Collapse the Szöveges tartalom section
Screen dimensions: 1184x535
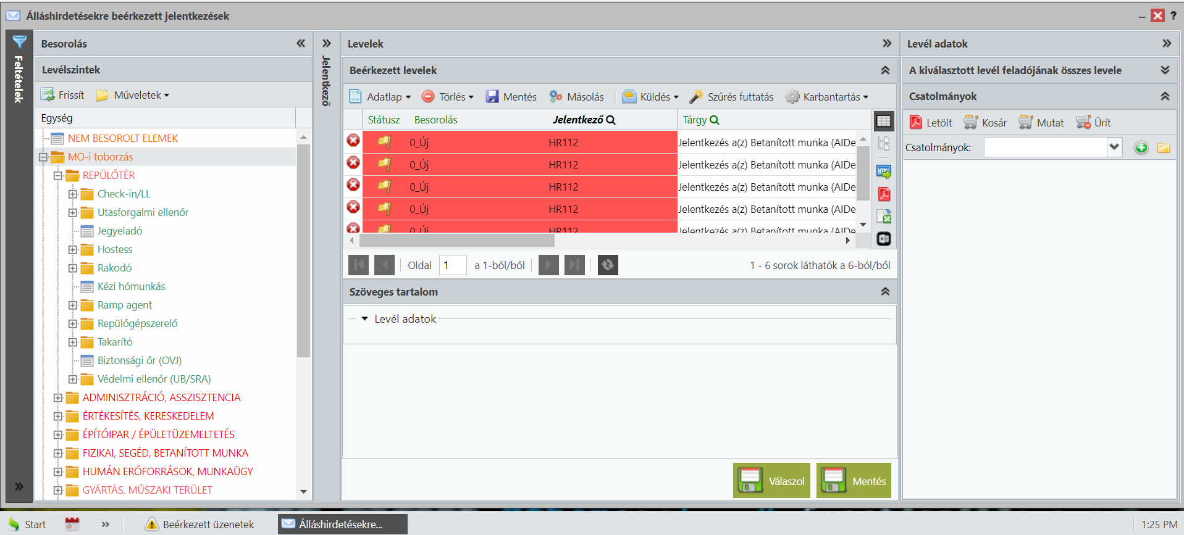point(885,292)
